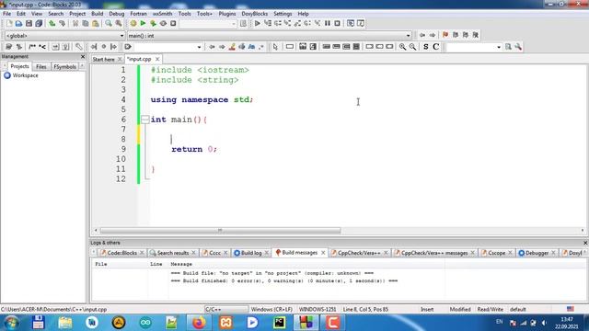Screen dimensions: 589x331
Task: Click the 'Build finished: 0 error(s)' message line
Action: 284,280
